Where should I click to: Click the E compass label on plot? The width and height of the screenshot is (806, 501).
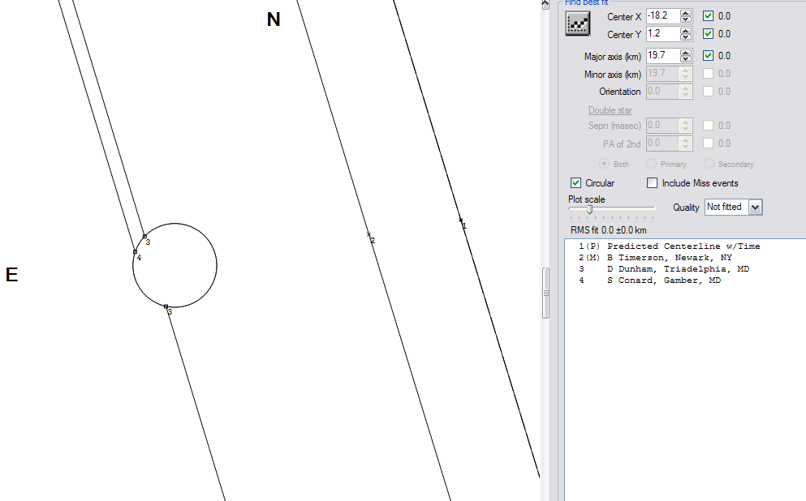pyautogui.click(x=12, y=275)
